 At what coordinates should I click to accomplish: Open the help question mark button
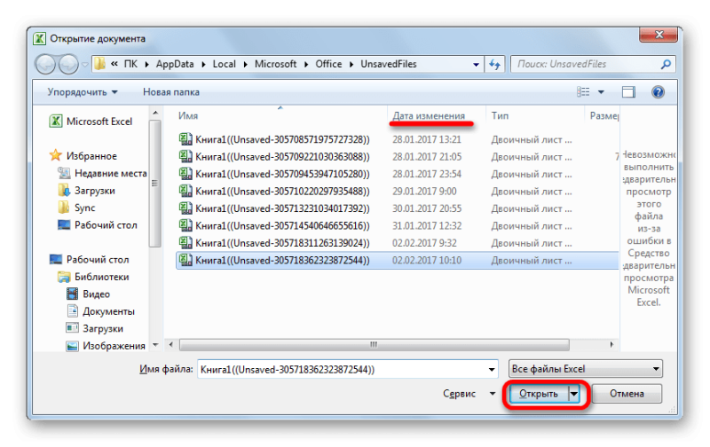pos(658,92)
